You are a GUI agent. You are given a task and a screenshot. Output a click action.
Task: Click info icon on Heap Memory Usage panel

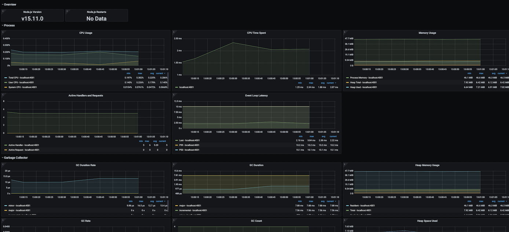[x=345, y=164]
